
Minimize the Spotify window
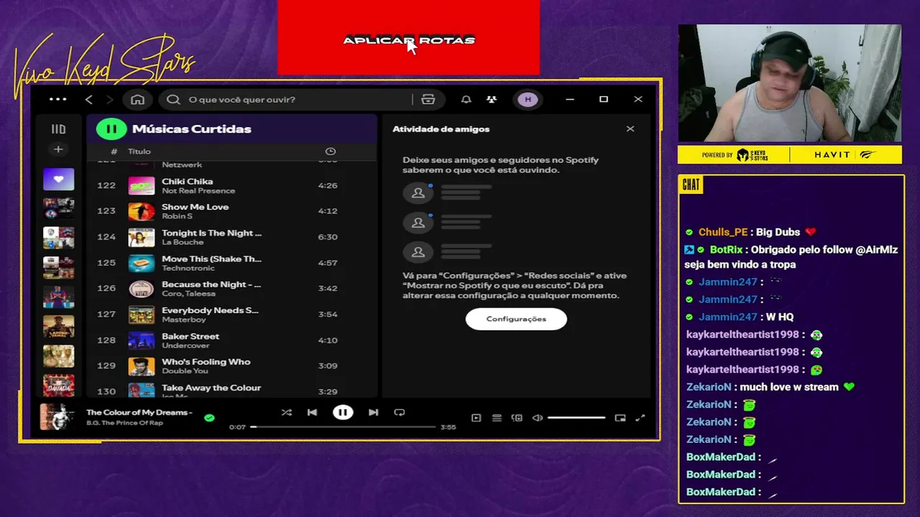(570, 99)
